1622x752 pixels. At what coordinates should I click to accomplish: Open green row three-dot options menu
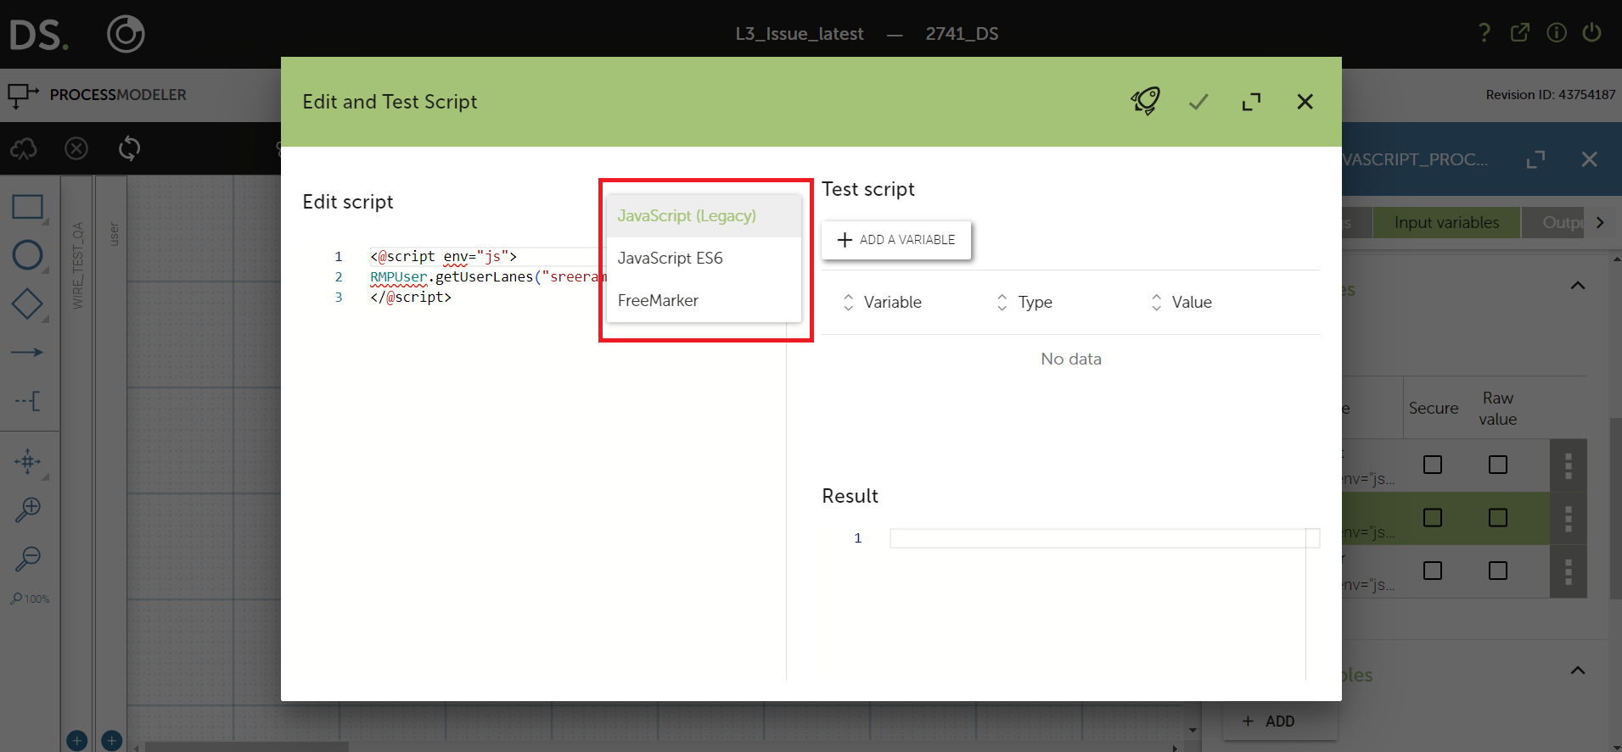tap(1569, 518)
